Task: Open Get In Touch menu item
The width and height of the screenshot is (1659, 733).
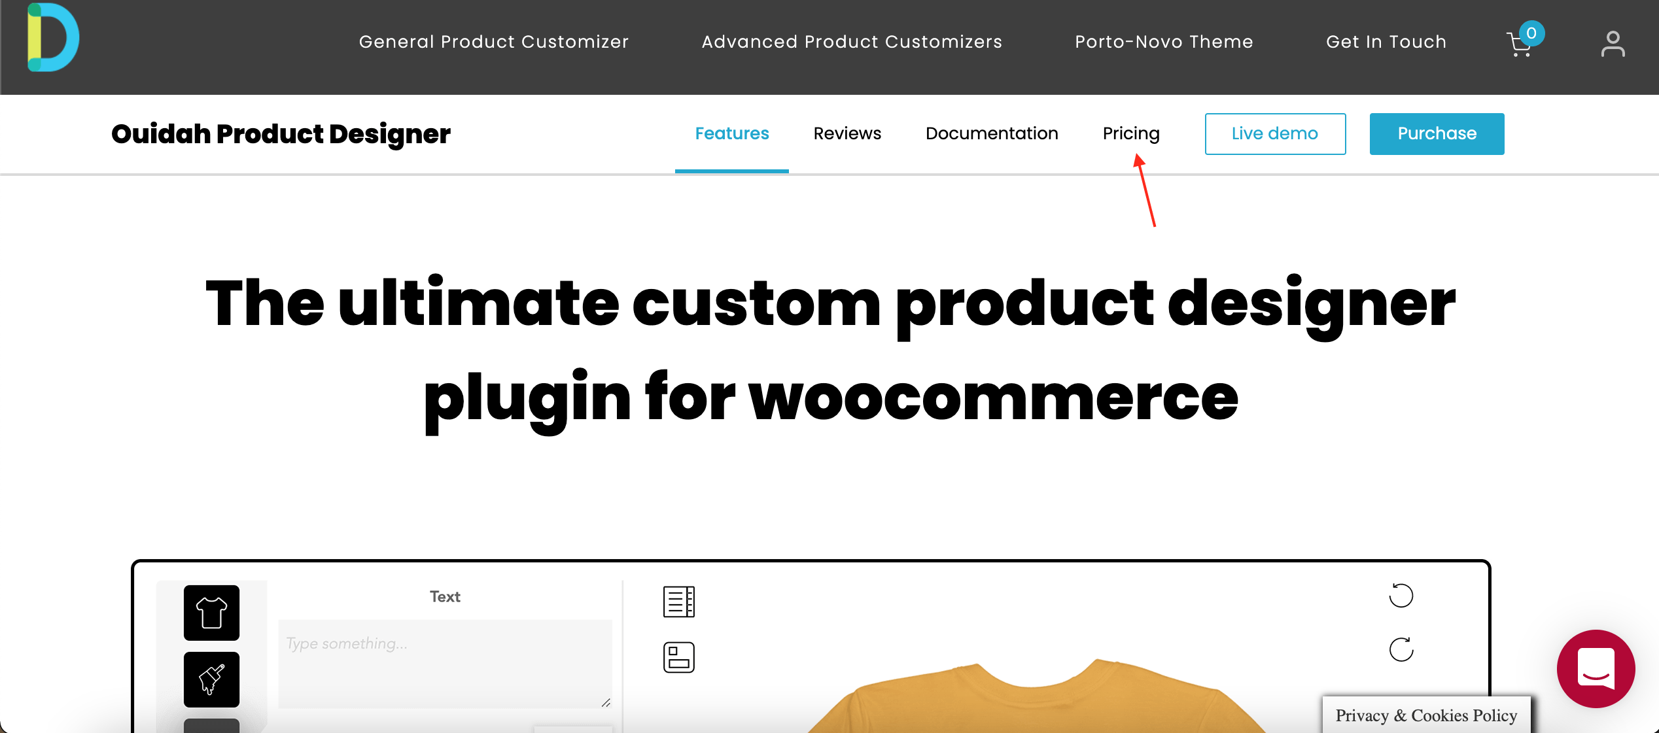Action: pos(1386,42)
